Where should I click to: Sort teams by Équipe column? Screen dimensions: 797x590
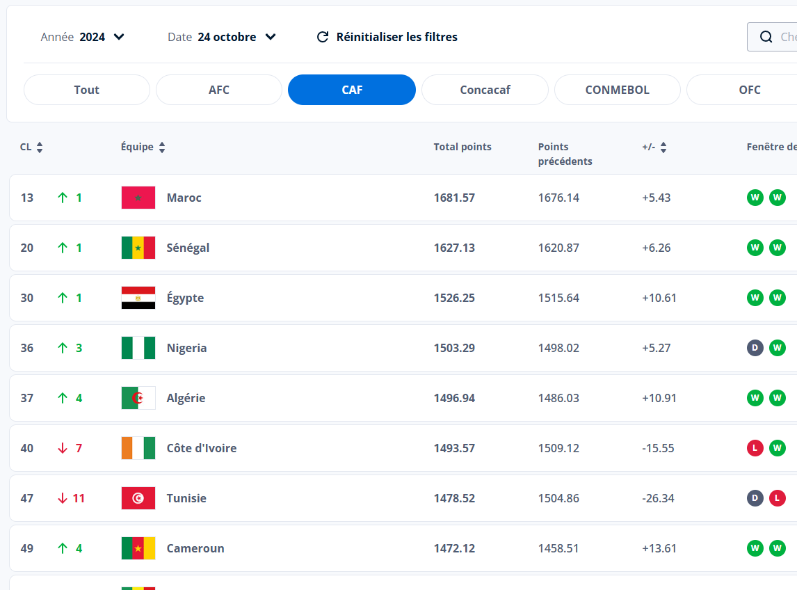pyautogui.click(x=143, y=147)
